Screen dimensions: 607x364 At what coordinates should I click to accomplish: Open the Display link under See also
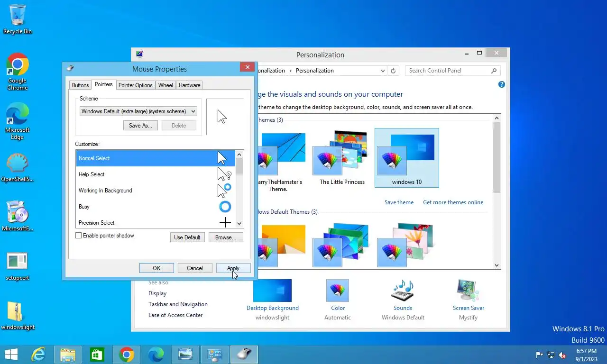pyautogui.click(x=157, y=293)
